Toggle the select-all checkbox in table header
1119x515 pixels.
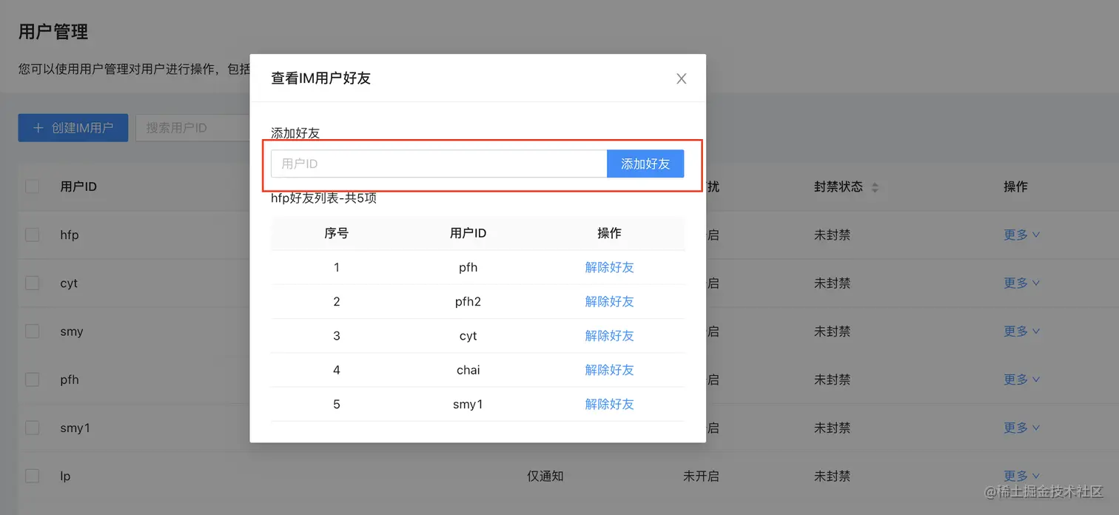point(32,186)
